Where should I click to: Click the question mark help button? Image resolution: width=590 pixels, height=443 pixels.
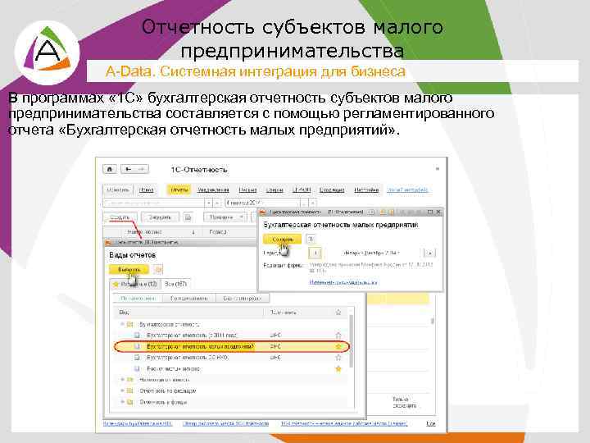[311, 240]
